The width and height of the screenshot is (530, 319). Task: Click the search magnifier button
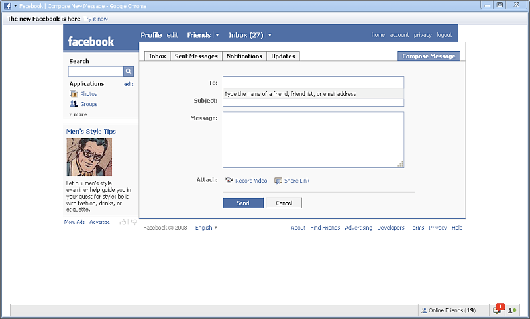[129, 71]
